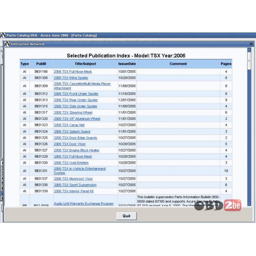Select PubID cell BII31313
Screen dimensions: 256x256
41,100
